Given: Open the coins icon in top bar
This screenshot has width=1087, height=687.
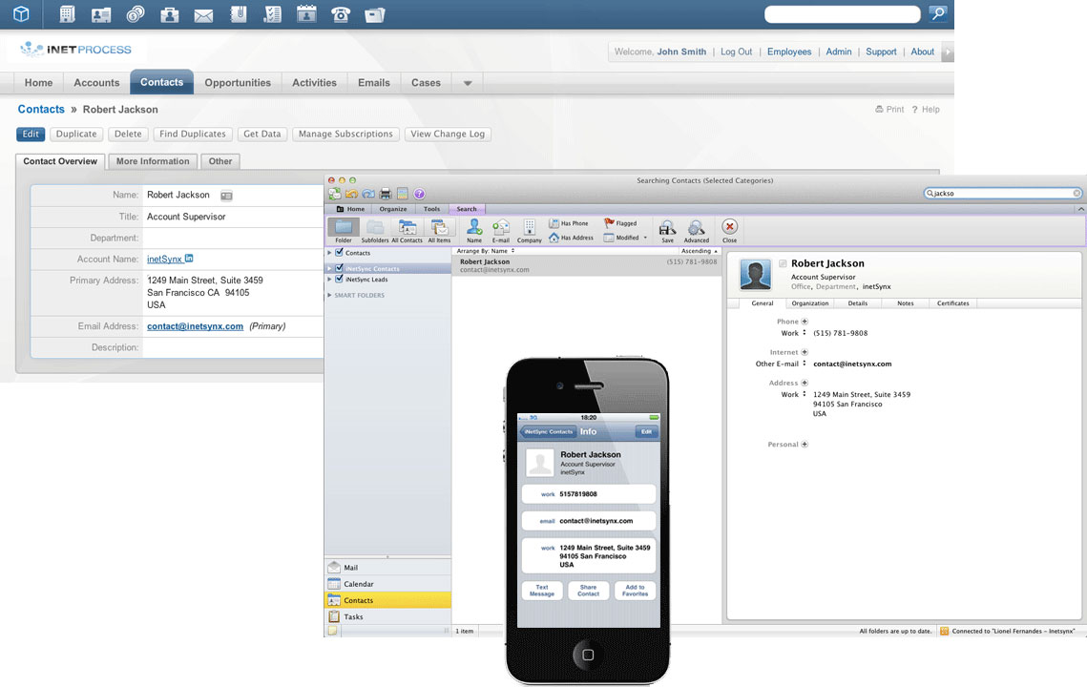Looking at the screenshot, I should tap(136, 14).
